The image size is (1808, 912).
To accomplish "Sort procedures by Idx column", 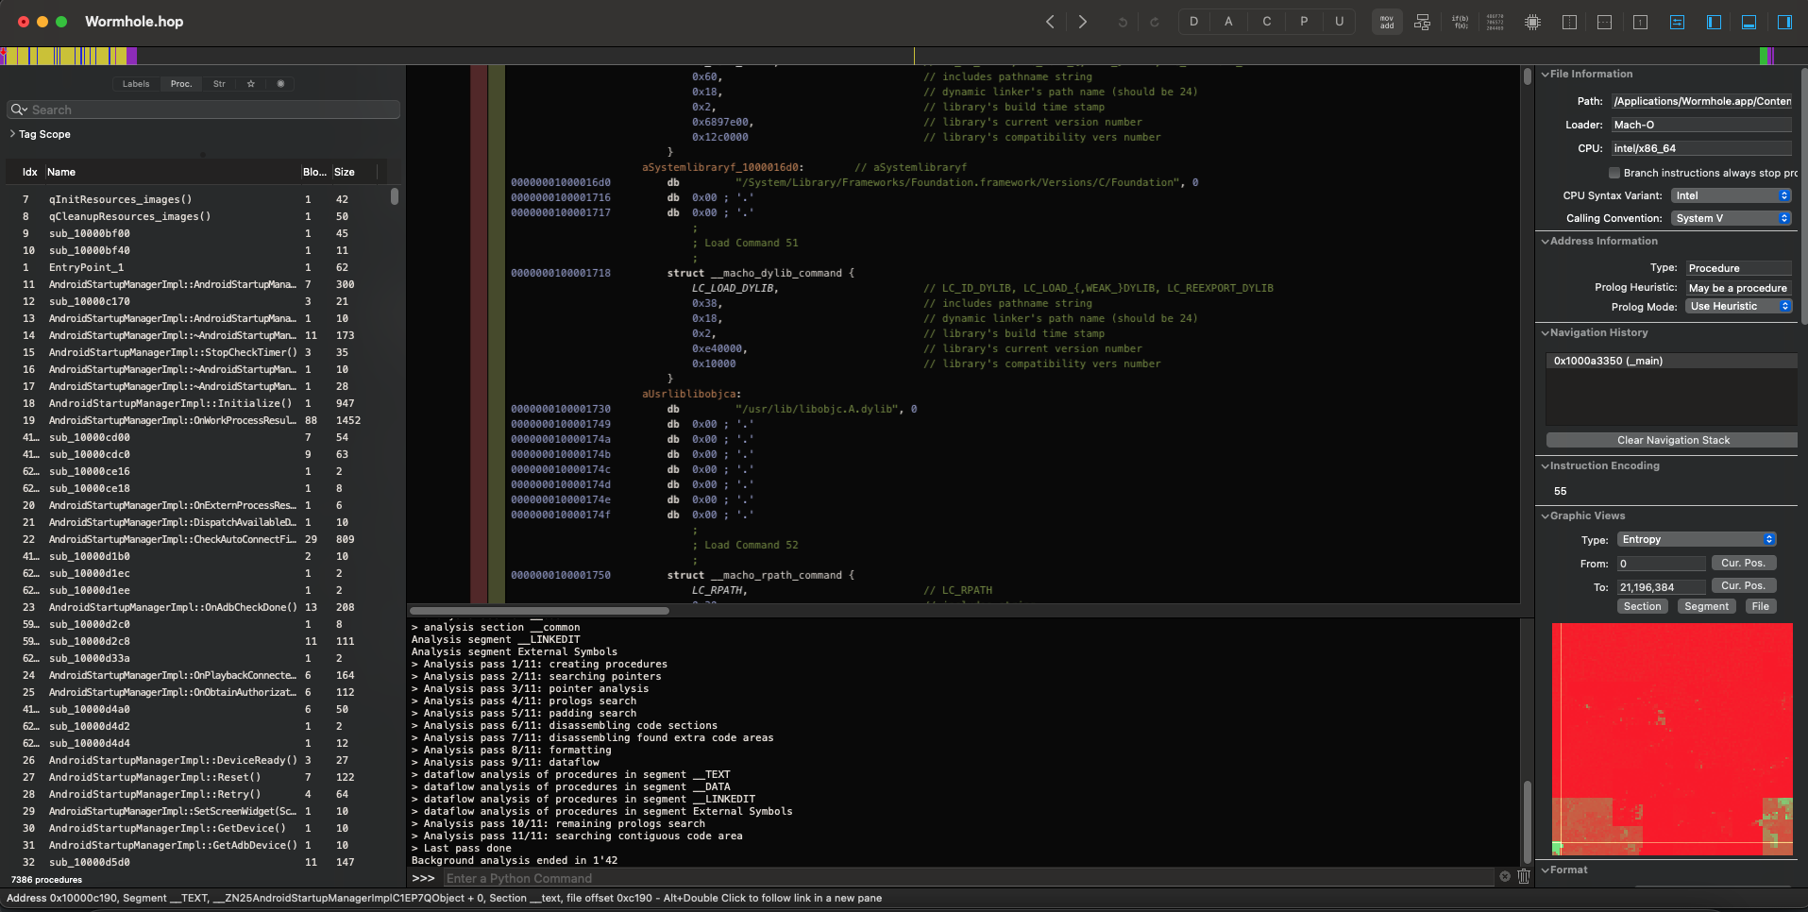I will pyautogui.click(x=29, y=172).
